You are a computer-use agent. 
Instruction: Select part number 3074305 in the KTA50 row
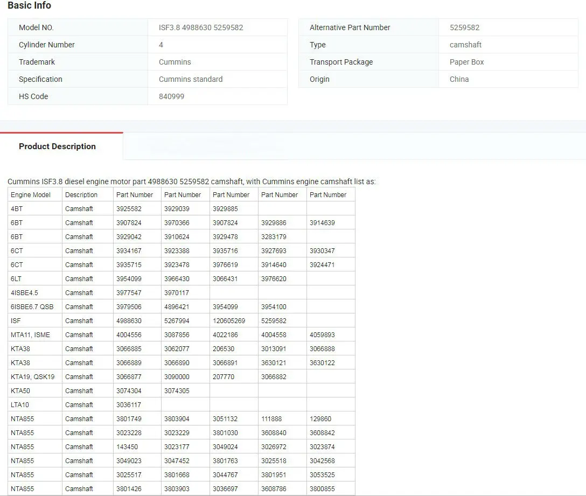[x=177, y=391]
